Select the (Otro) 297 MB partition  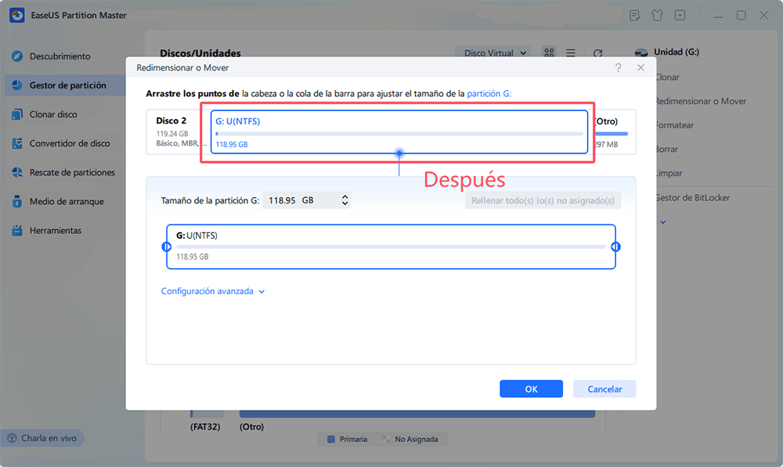point(612,131)
